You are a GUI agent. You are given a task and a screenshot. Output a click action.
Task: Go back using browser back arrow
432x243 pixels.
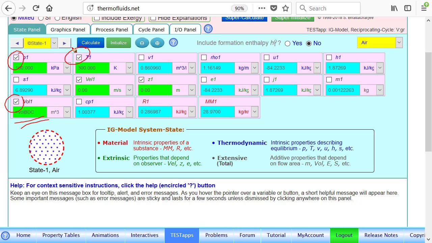click(x=8, y=8)
